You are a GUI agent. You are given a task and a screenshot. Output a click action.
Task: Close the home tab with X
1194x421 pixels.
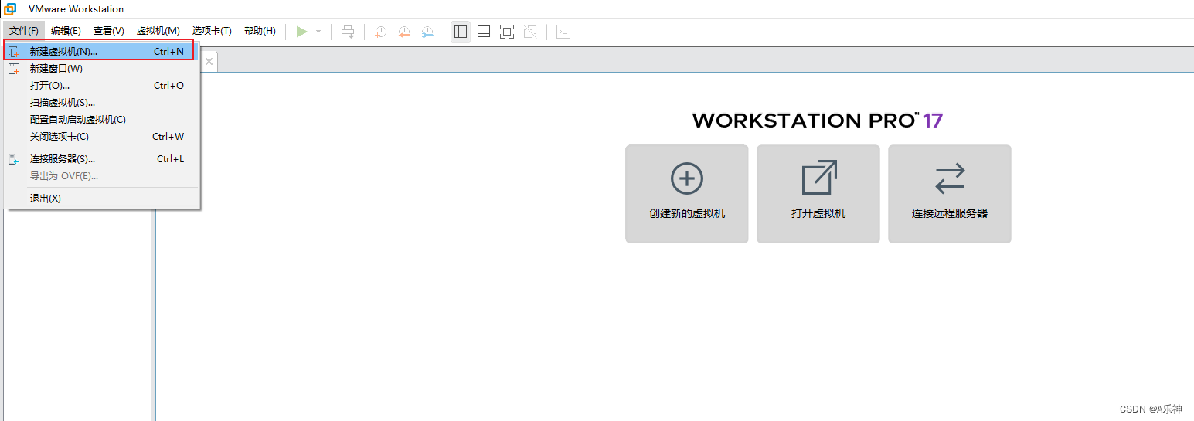pos(209,61)
